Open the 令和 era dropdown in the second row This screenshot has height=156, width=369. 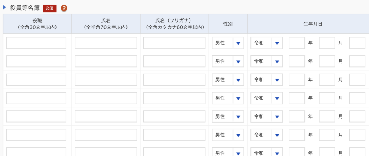(267, 61)
